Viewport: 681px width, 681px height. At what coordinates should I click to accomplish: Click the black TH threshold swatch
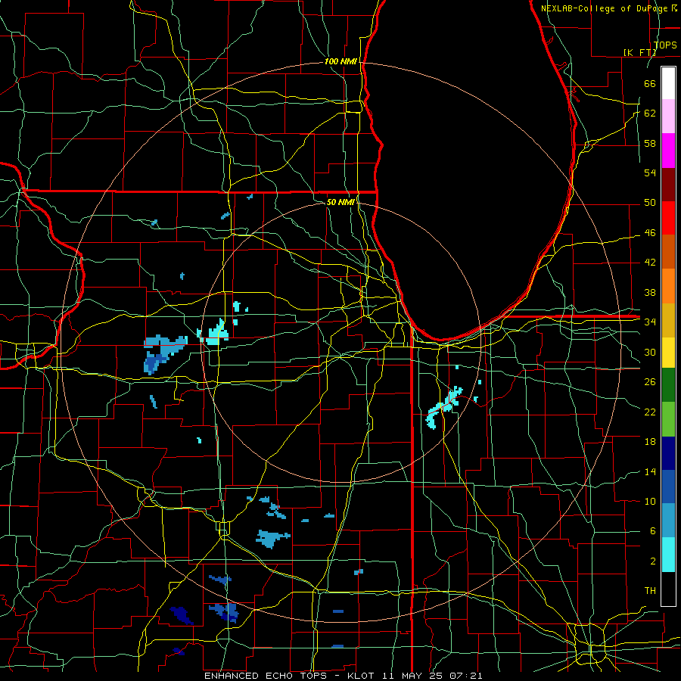(668, 589)
